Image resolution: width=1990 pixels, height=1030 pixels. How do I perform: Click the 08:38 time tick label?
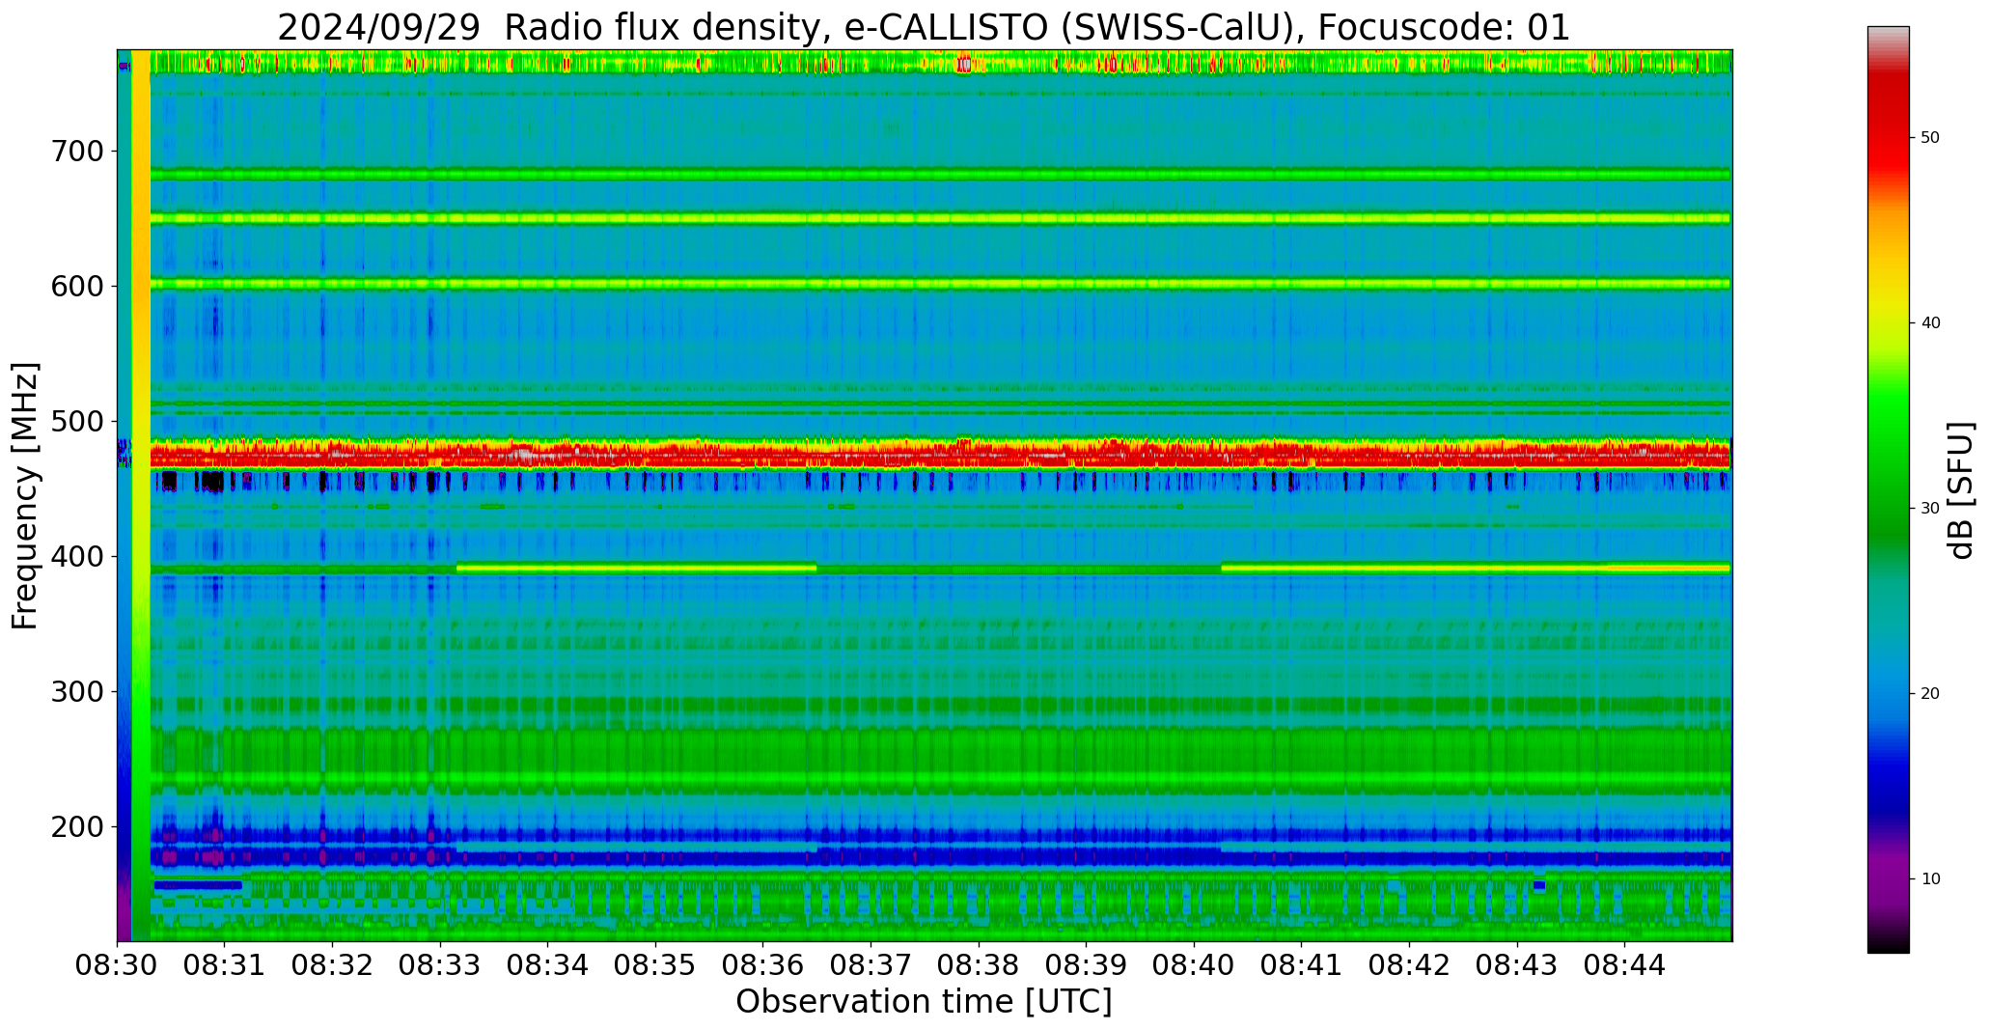pyautogui.click(x=979, y=965)
